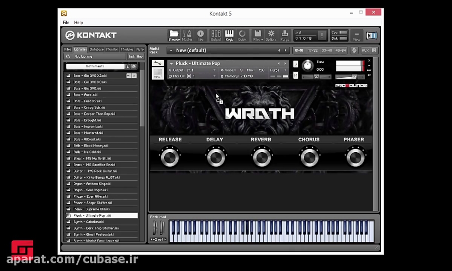Open the File menu

66,23
